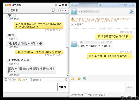
Task: Change font size with 글씨크기
Action: (35, 80)
